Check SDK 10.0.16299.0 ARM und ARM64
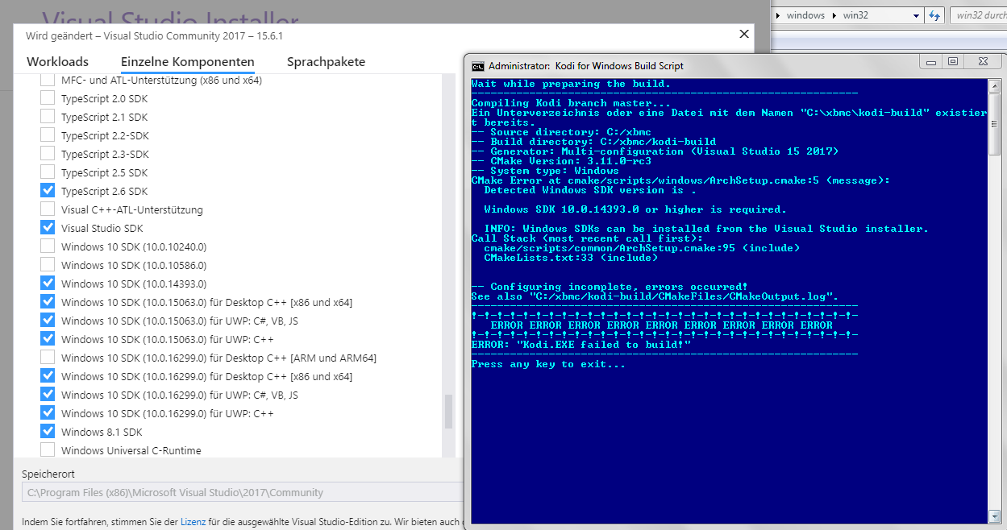 48,358
